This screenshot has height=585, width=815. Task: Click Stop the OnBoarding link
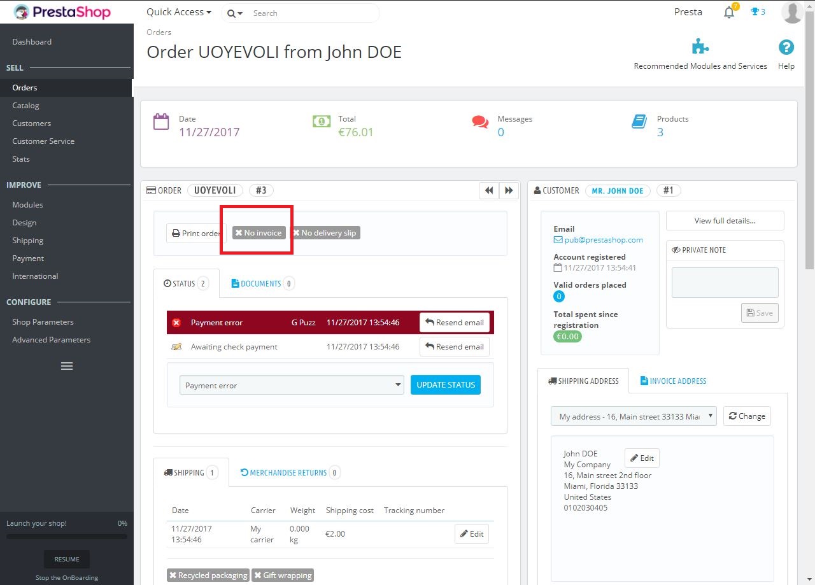click(x=67, y=578)
